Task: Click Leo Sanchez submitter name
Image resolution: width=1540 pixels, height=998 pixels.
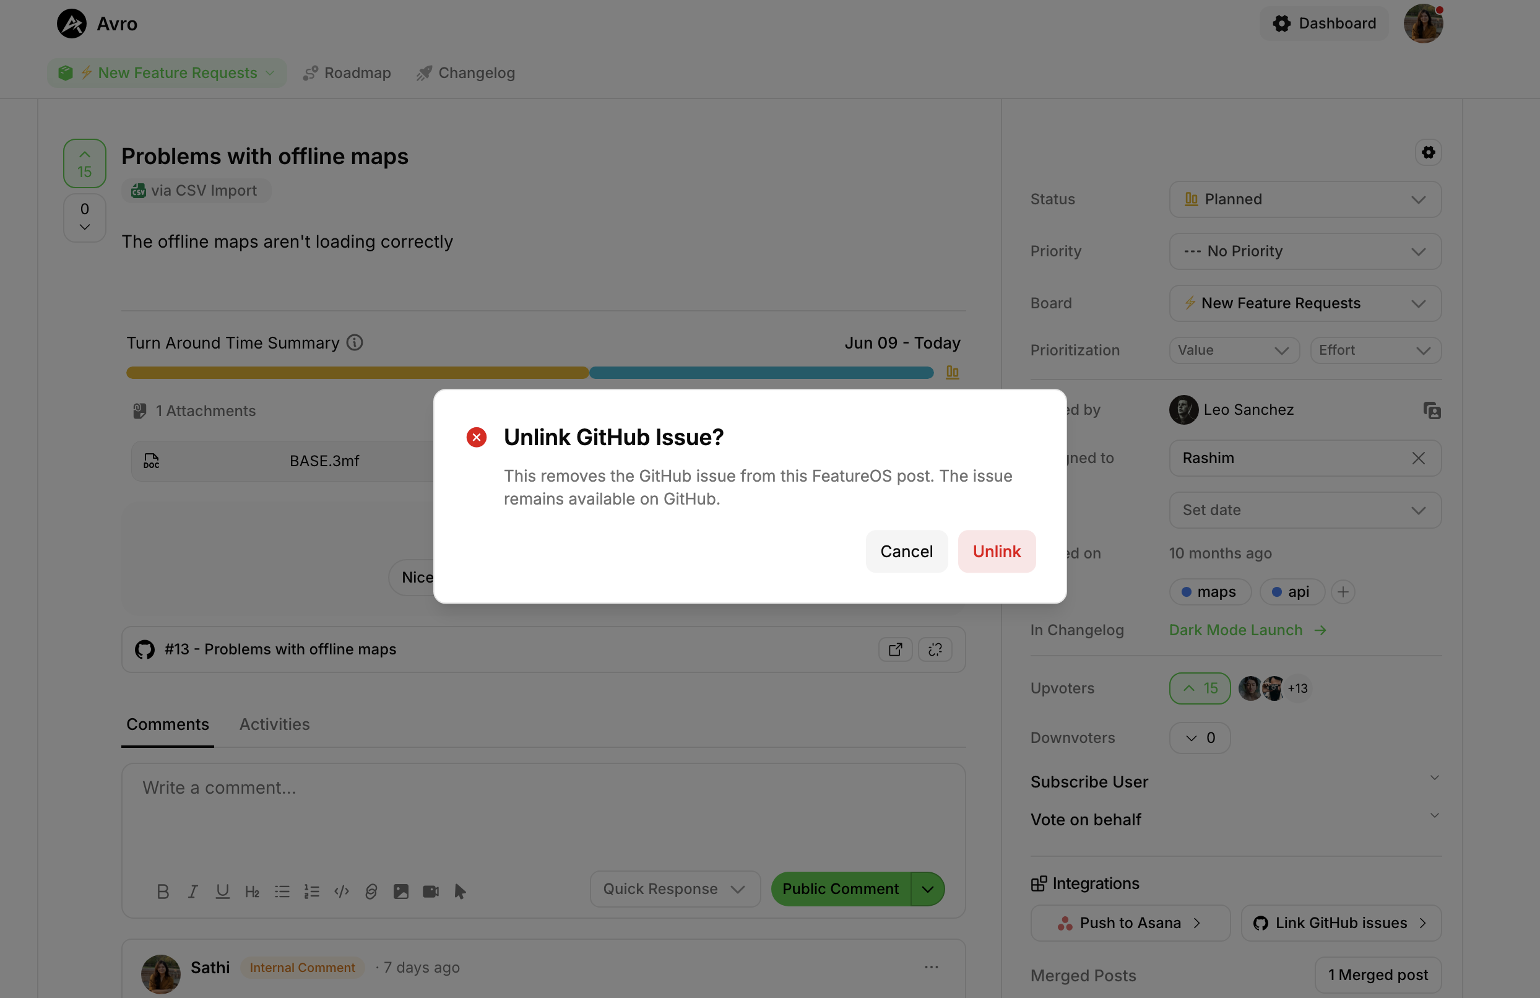Action: 1248,410
